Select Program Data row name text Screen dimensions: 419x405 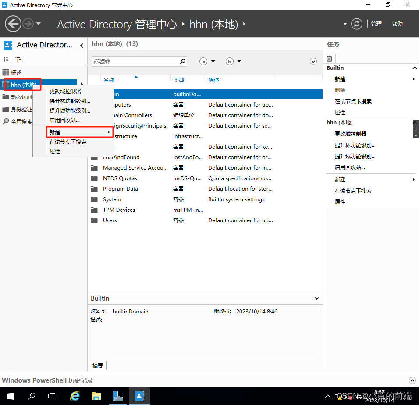(x=121, y=189)
